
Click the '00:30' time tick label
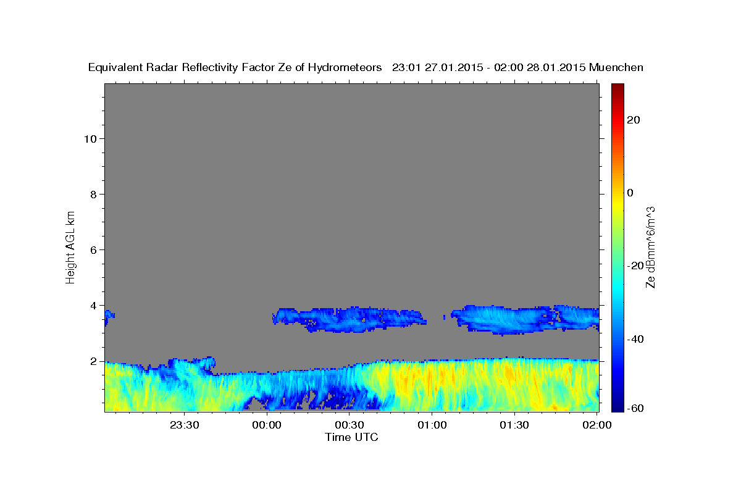[350, 425]
